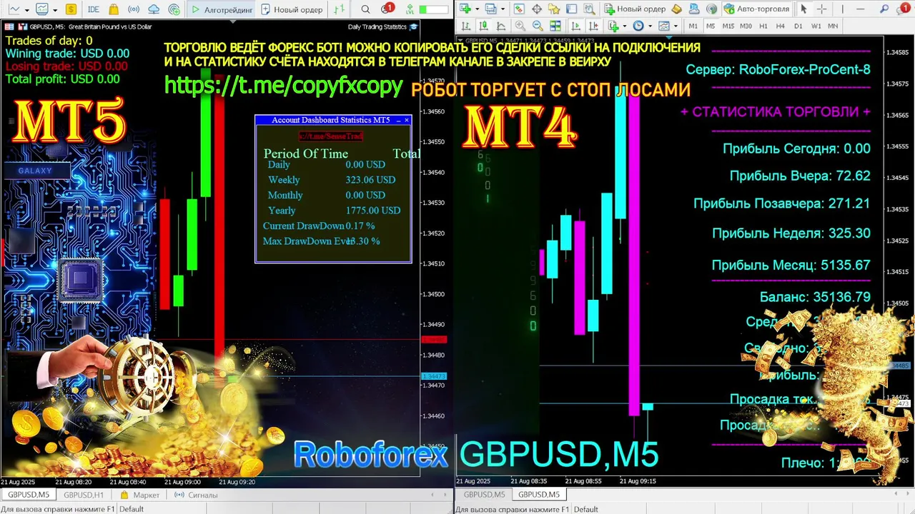Open MT4 Profiles icon
The image size is (915, 514).
click(490, 9)
